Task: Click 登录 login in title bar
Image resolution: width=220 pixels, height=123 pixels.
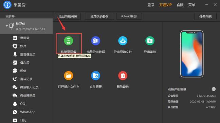Action: (151, 5)
